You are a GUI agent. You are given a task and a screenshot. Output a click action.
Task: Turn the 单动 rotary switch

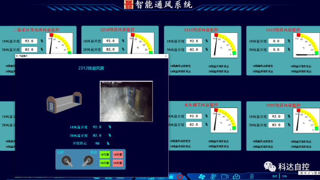pyautogui.click(x=87, y=162)
